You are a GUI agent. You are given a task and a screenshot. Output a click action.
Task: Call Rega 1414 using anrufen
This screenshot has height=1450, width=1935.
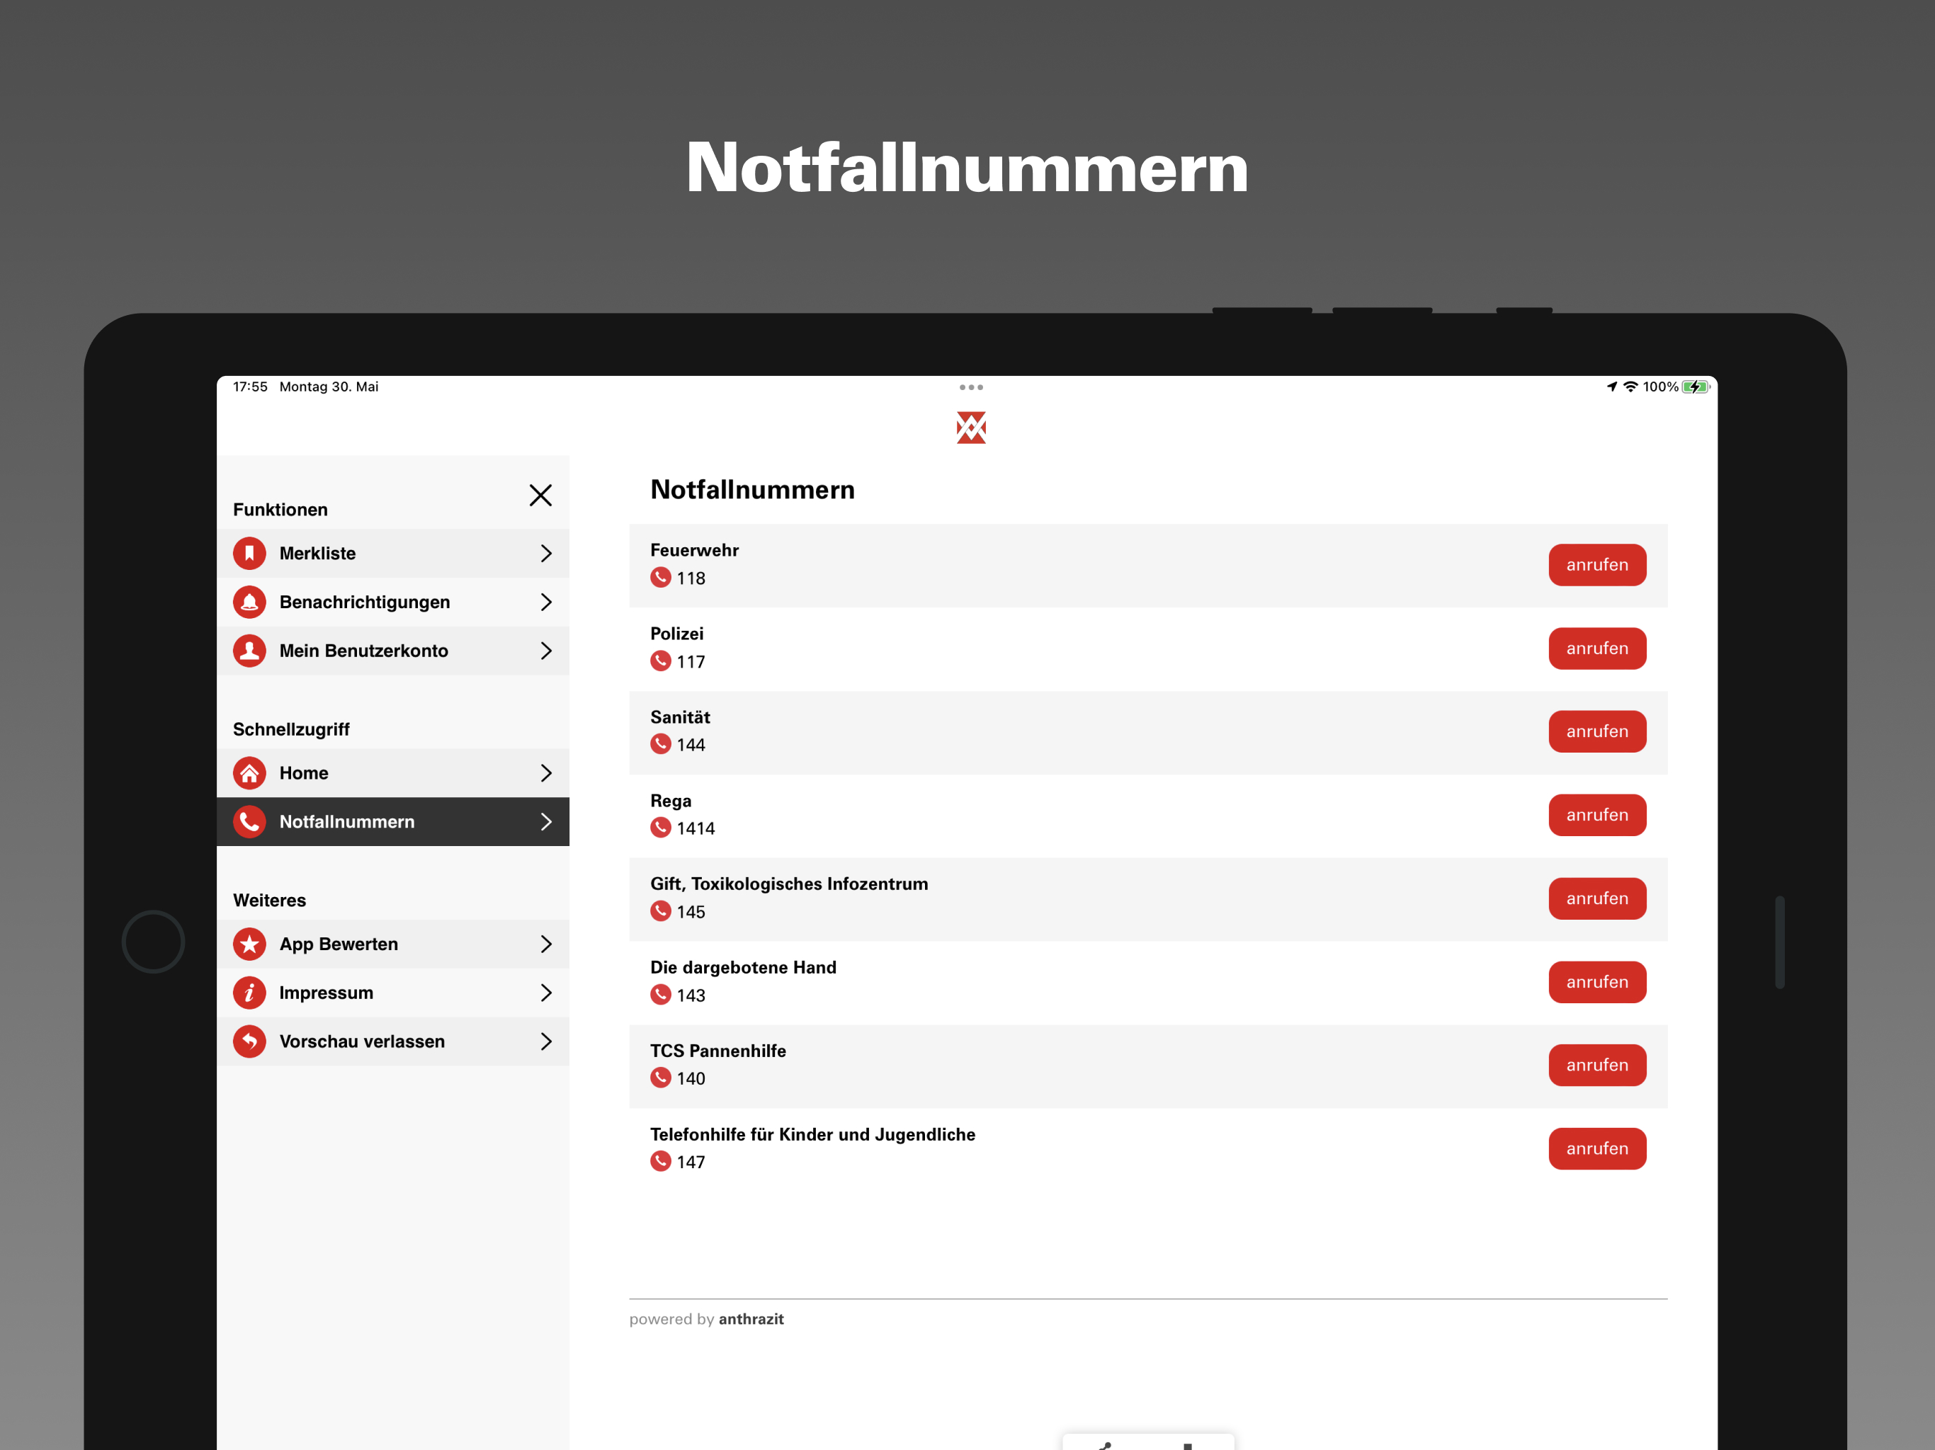1597,815
